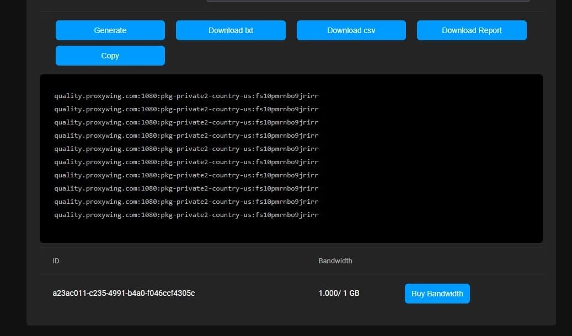The width and height of the screenshot is (572, 336).
Task: Click the Bandwidth column header
Action: point(335,261)
